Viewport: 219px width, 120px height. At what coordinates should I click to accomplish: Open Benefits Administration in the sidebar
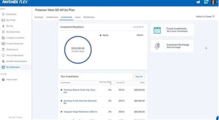[x=16, y=62]
